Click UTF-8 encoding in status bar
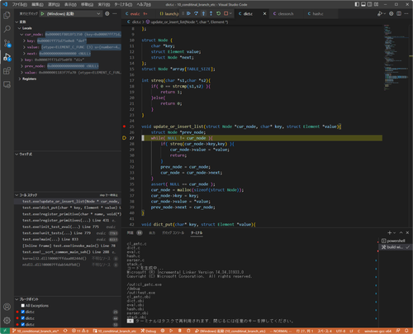The image size is (413, 334). click(x=340, y=331)
